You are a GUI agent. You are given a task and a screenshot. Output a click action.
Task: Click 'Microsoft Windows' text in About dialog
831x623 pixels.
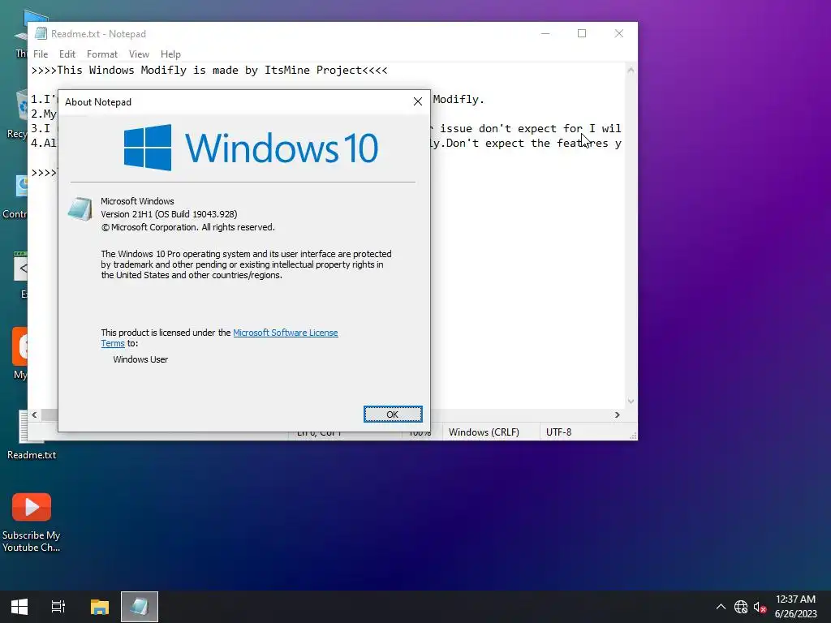coord(137,201)
